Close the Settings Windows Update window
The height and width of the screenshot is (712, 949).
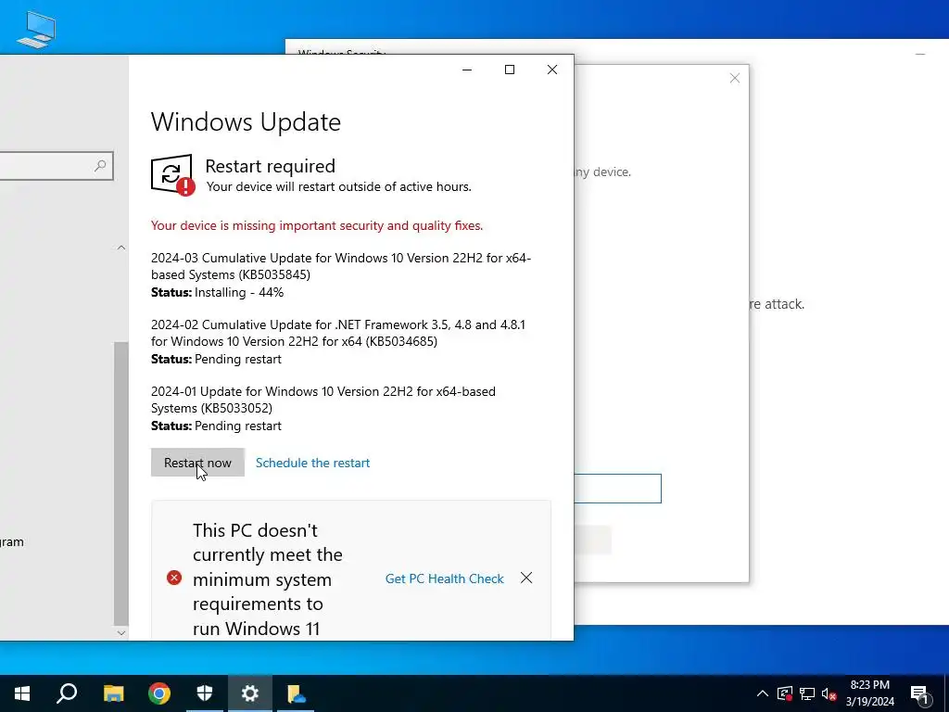coord(552,70)
